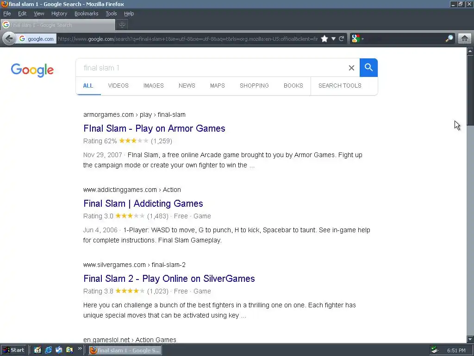Open the Edit menu
474x356 pixels.
(22, 13)
